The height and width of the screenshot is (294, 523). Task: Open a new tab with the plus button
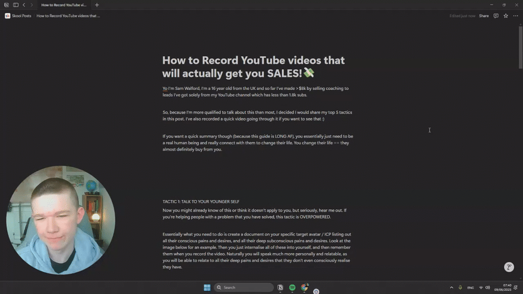(x=97, y=5)
